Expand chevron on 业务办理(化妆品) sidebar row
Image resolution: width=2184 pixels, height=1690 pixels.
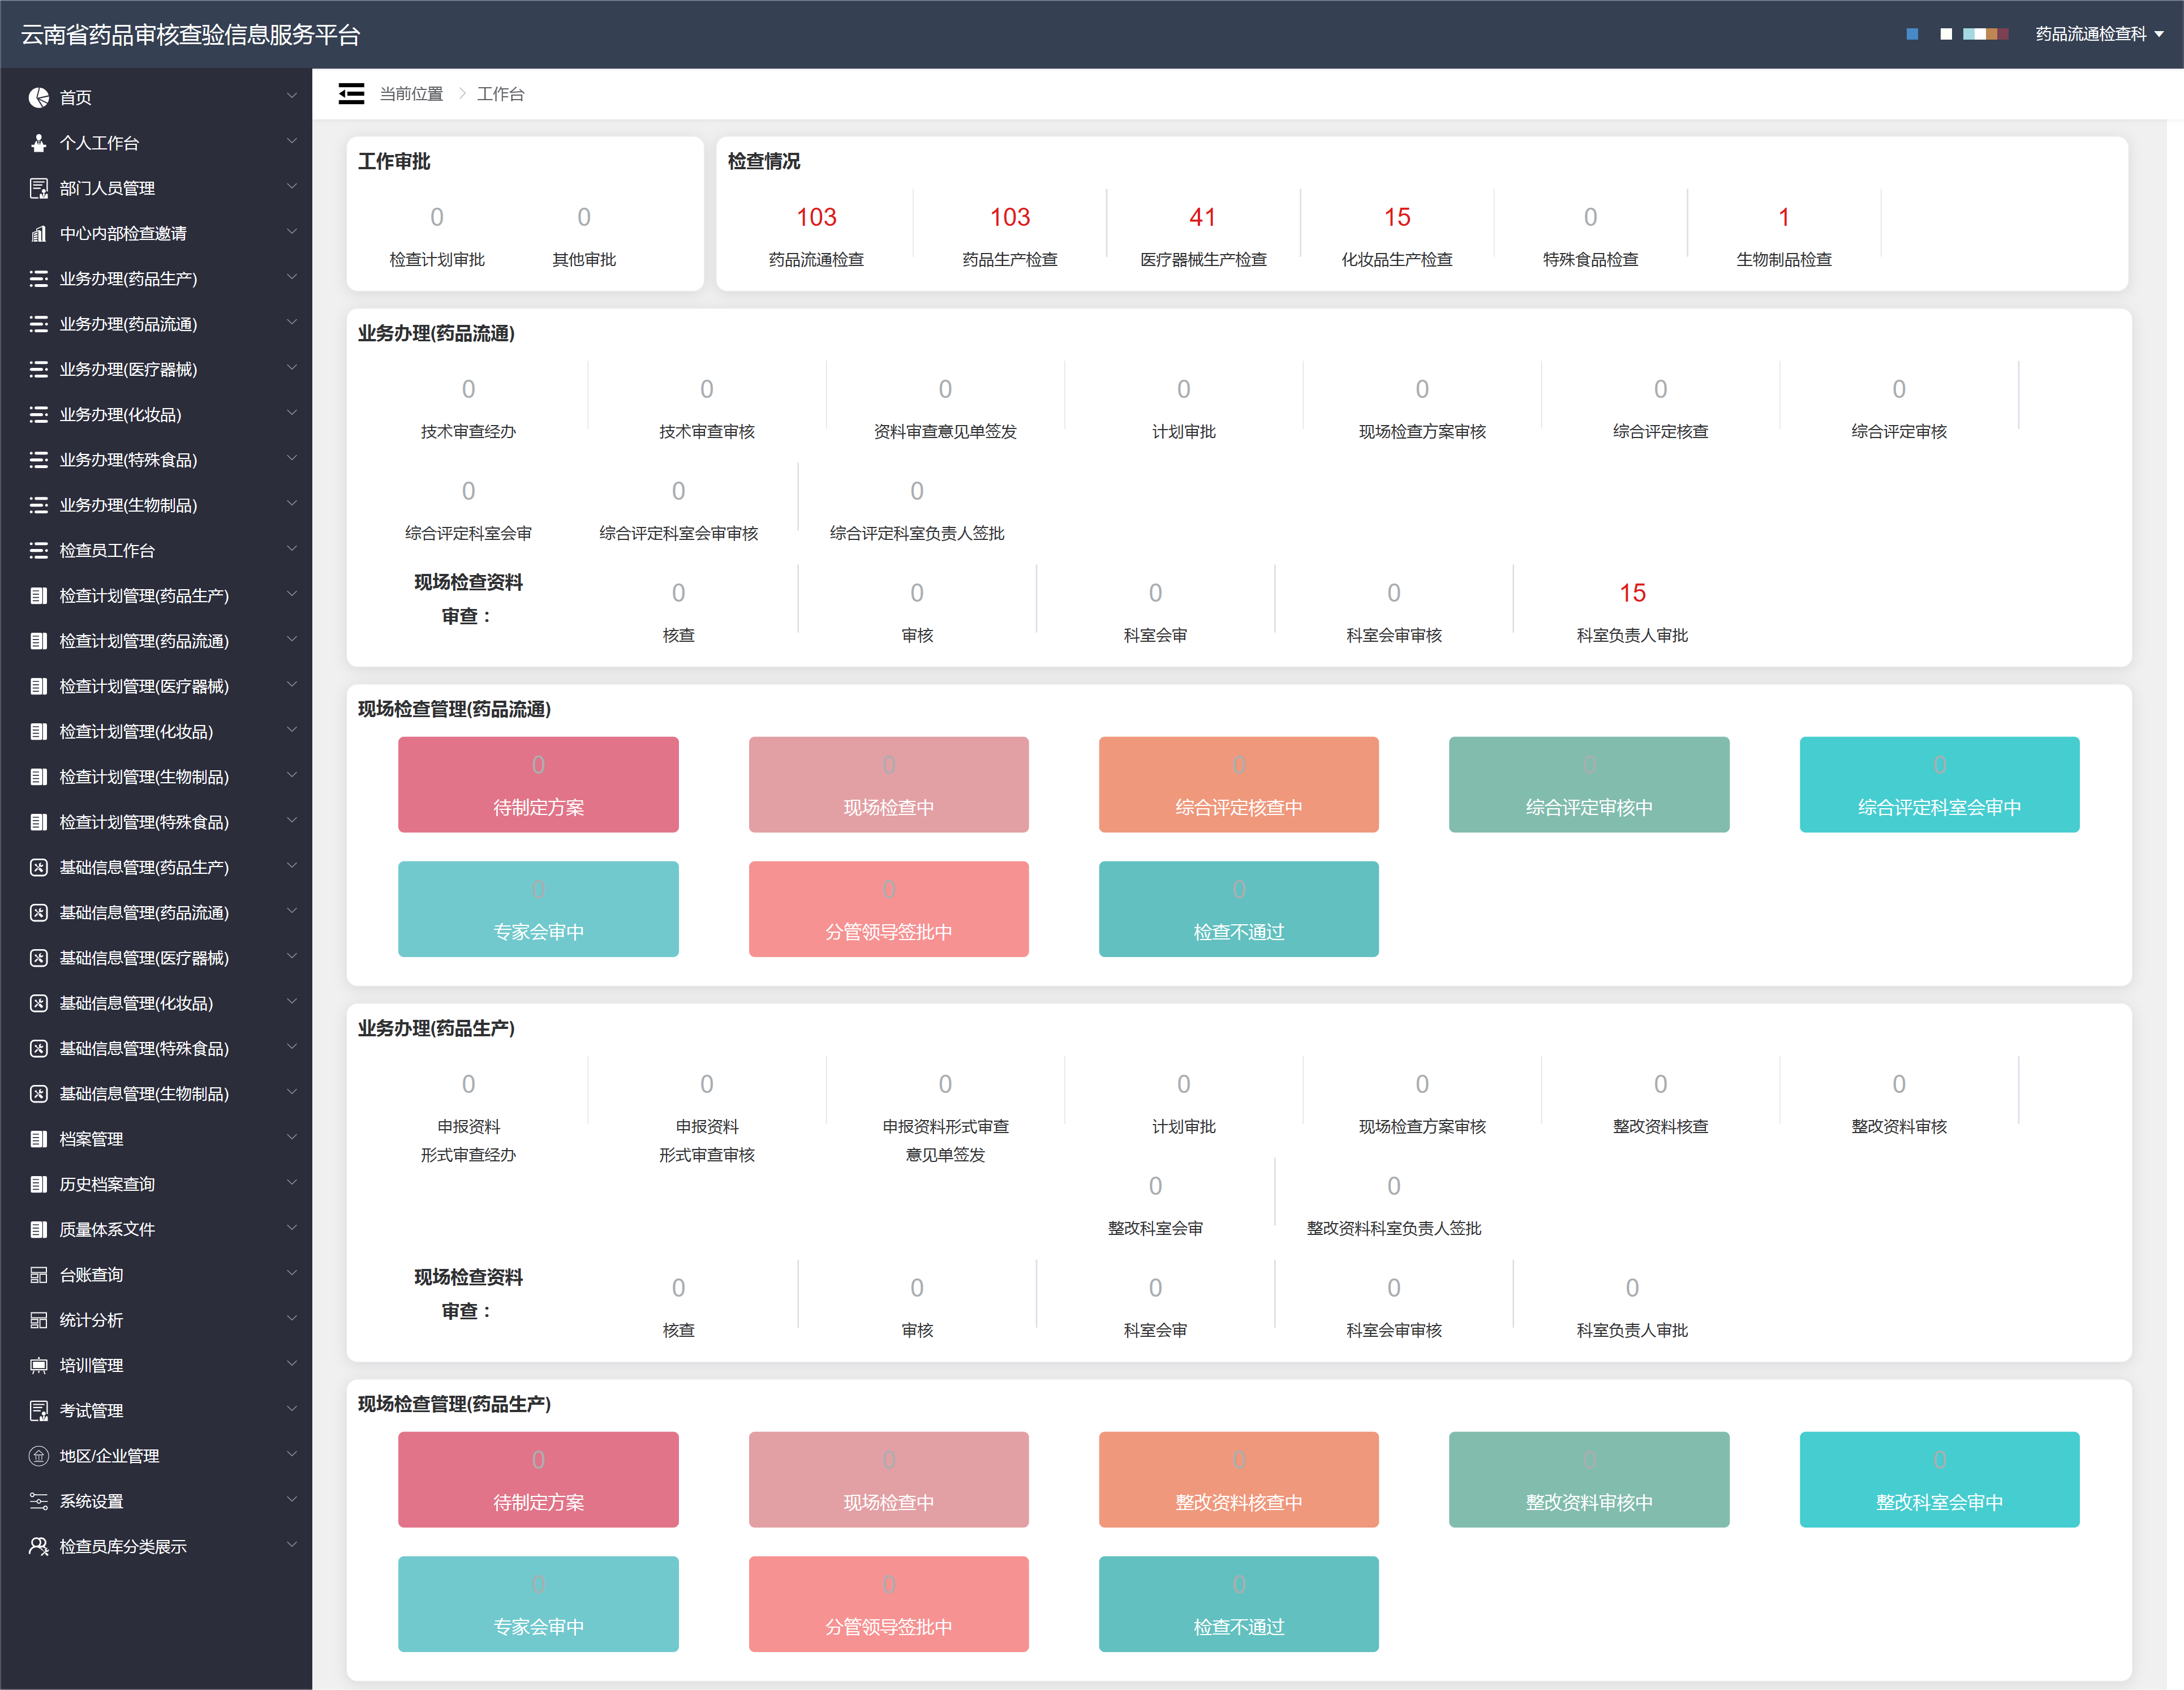click(x=292, y=413)
